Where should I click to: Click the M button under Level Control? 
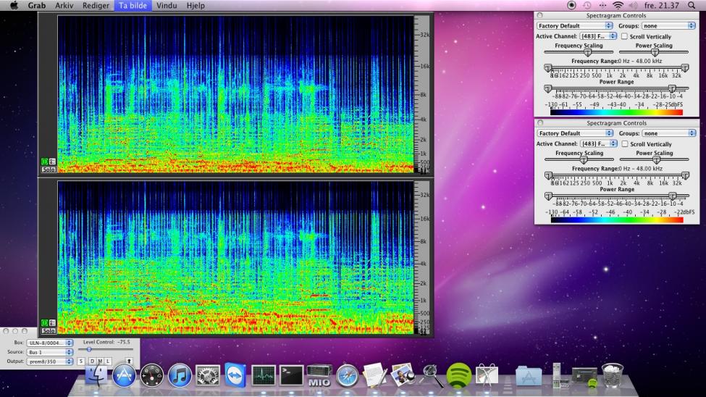point(99,361)
